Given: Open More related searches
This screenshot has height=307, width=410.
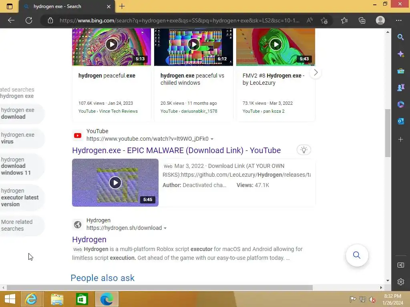Looking at the screenshot, I should point(22,225).
